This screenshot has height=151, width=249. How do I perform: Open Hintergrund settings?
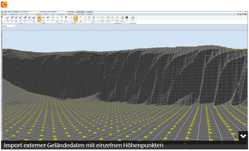(x=108, y=19)
